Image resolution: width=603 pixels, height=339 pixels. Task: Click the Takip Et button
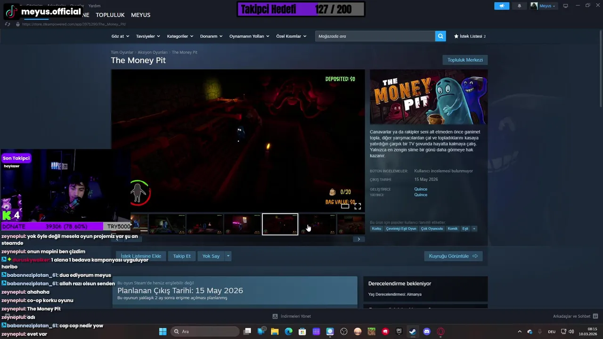(x=182, y=256)
